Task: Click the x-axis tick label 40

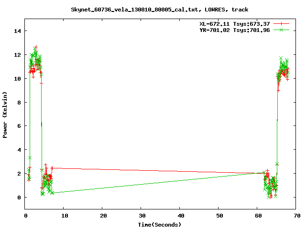Action: [181, 216]
